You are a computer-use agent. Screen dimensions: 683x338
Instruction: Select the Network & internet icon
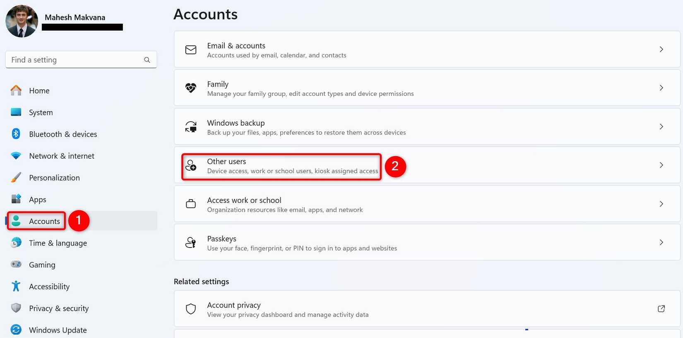[x=16, y=156]
